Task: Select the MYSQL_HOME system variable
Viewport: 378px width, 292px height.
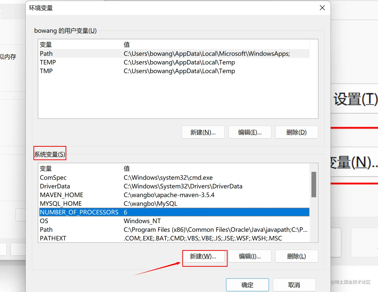Action: (x=174, y=204)
